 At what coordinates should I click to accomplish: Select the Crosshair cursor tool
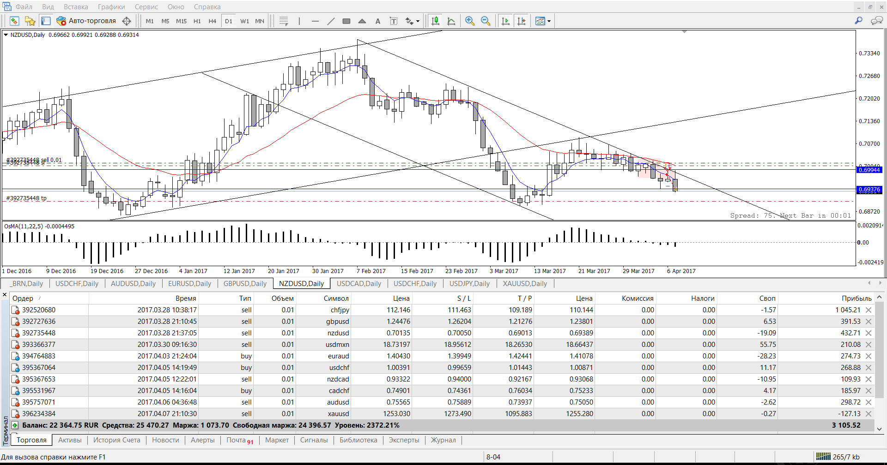tap(127, 21)
